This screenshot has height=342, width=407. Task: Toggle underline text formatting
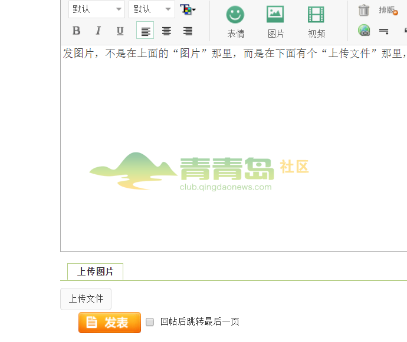(x=120, y=31)
